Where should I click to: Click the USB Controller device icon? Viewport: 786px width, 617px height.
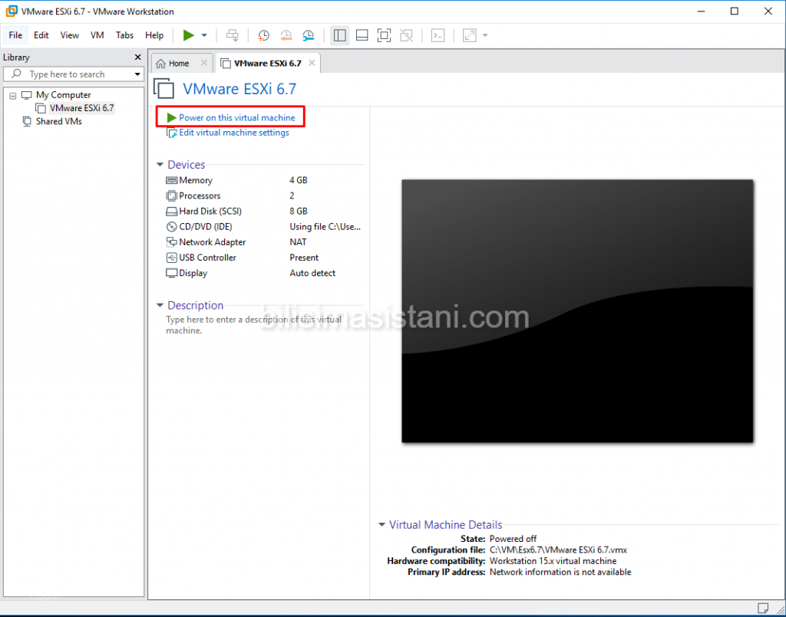(171, 258)
